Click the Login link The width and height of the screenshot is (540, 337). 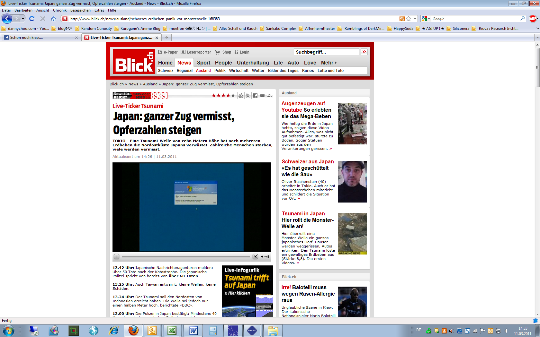[242, 52]
